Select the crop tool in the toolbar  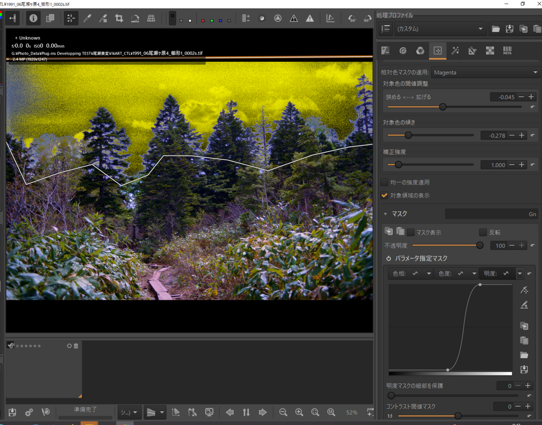[x=119, y=18]
